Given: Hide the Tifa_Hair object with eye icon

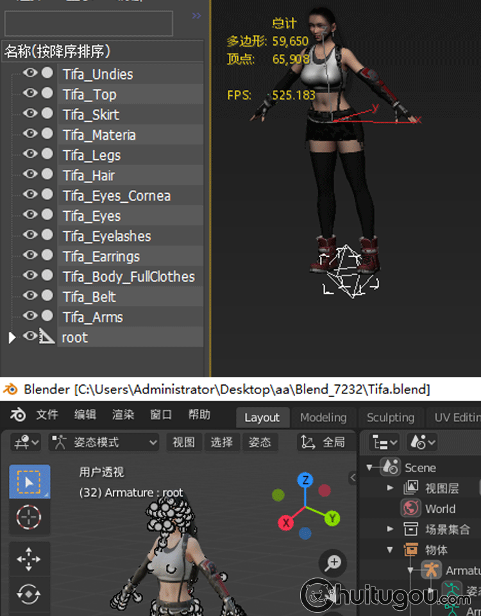Looking at the screenshot, I should pos(30,174).
